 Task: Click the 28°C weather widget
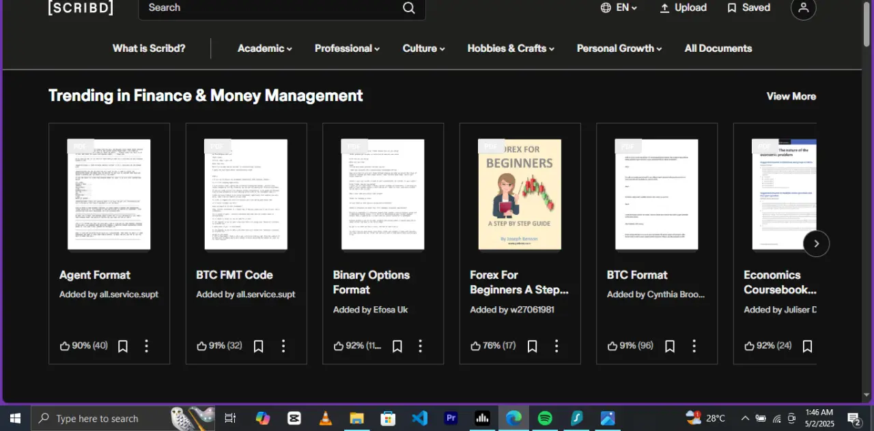tap(705, 418)
